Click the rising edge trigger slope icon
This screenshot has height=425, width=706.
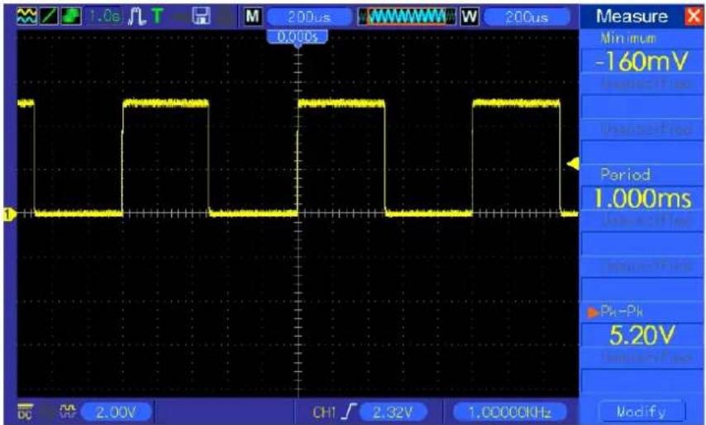349,412
